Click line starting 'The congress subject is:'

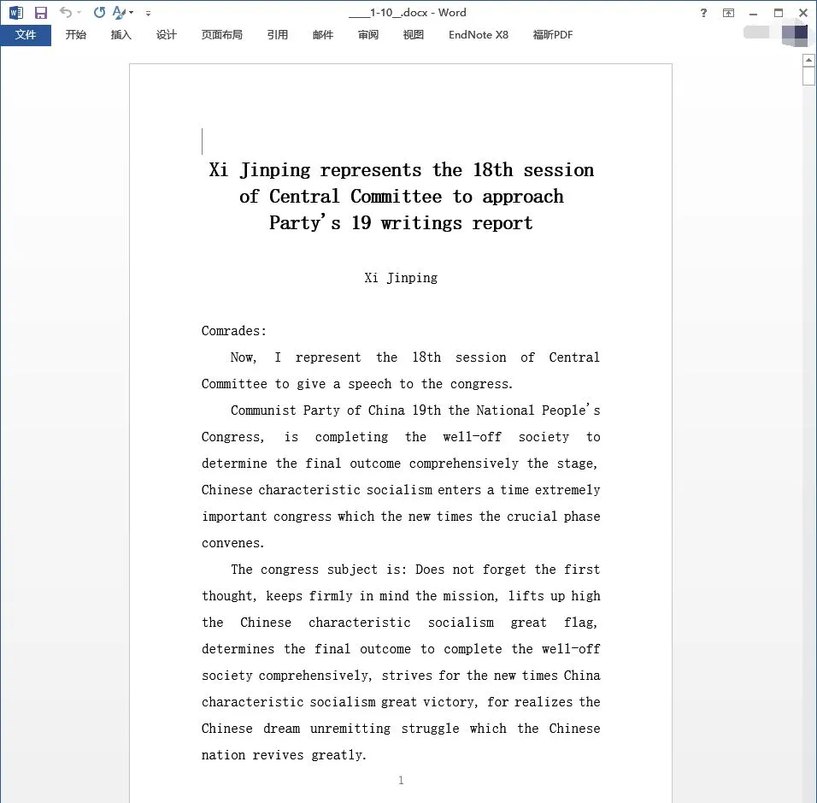(415, 570)
